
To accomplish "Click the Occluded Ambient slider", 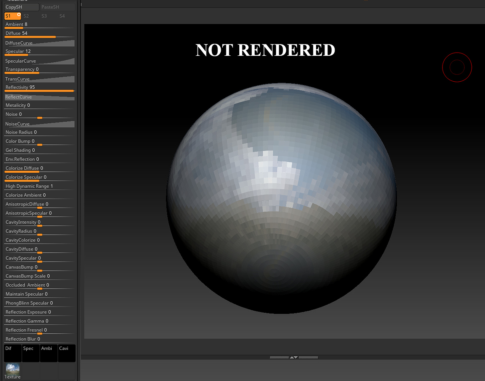I will click(40, 286).
